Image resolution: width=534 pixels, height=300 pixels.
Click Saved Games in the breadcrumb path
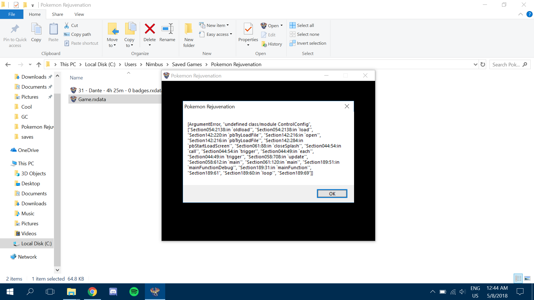pyautogui.click(x=187, y=64)
